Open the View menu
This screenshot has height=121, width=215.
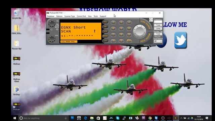pyautogui.click(x=90, y=16)
